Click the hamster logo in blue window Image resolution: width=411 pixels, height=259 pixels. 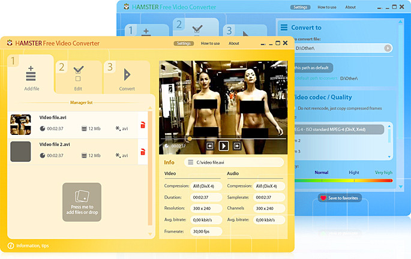coord(127,7)
